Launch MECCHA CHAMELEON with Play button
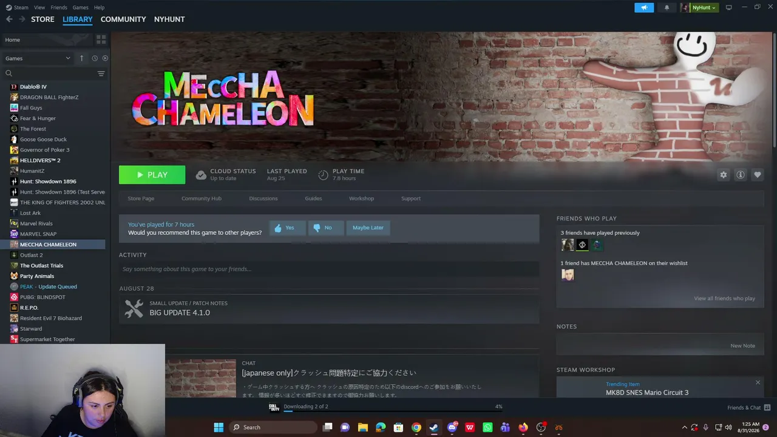 click(152, 175)
